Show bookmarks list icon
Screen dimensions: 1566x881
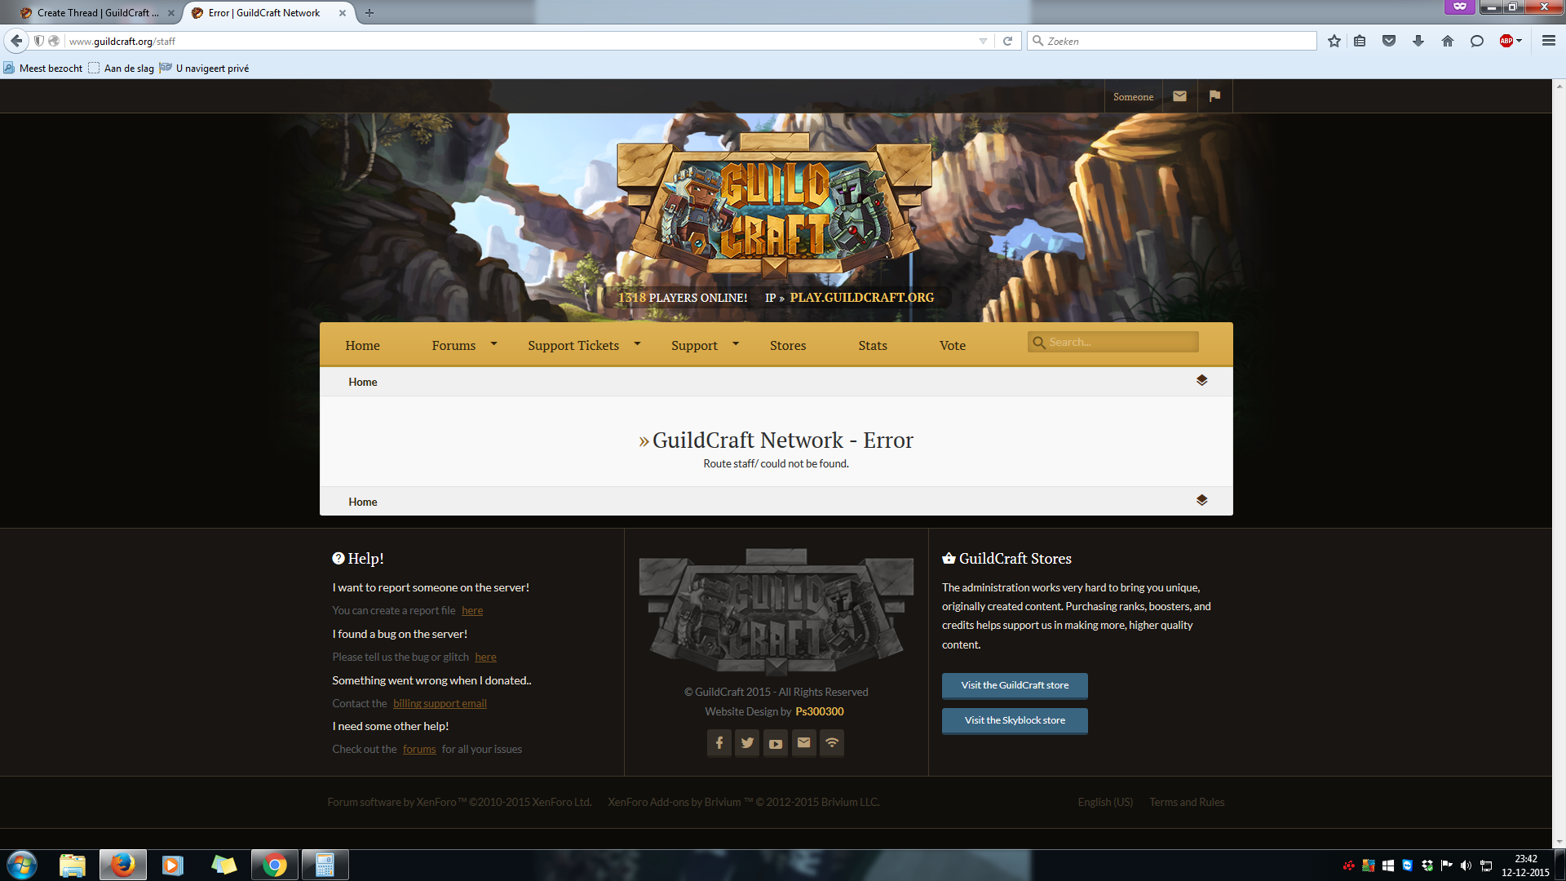1360,41
